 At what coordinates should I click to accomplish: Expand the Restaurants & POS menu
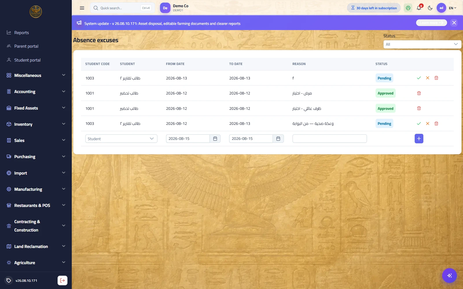(36, 205)
